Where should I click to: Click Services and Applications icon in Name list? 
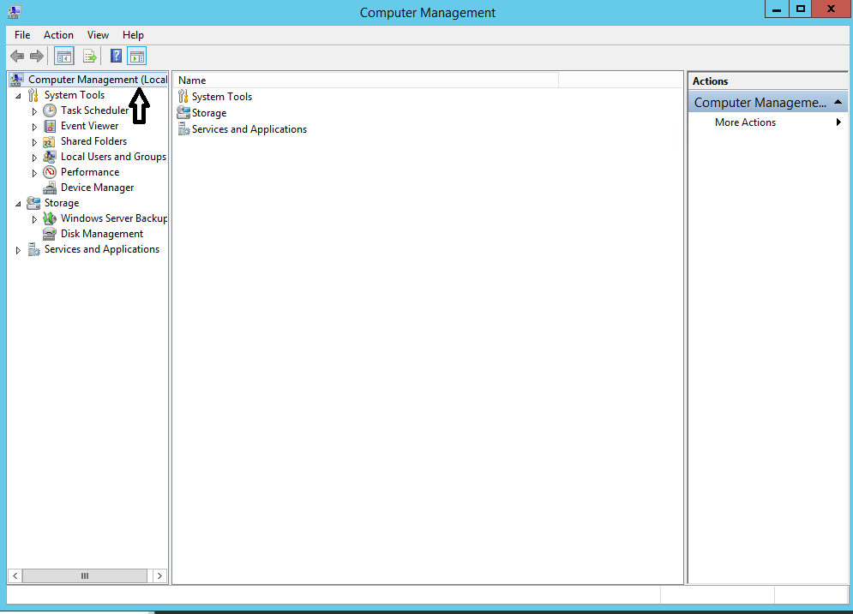coord(183,129)
